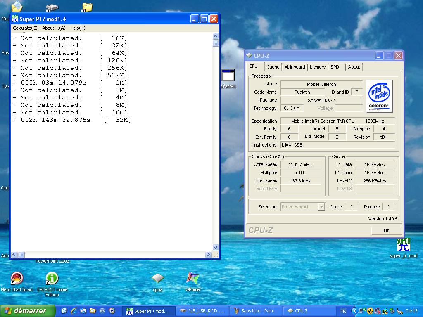Switch to the Memory tab in CPU-Z
The width and height of the screenshot is (423, 317).
pyautogui.click(x=318, y=67)
